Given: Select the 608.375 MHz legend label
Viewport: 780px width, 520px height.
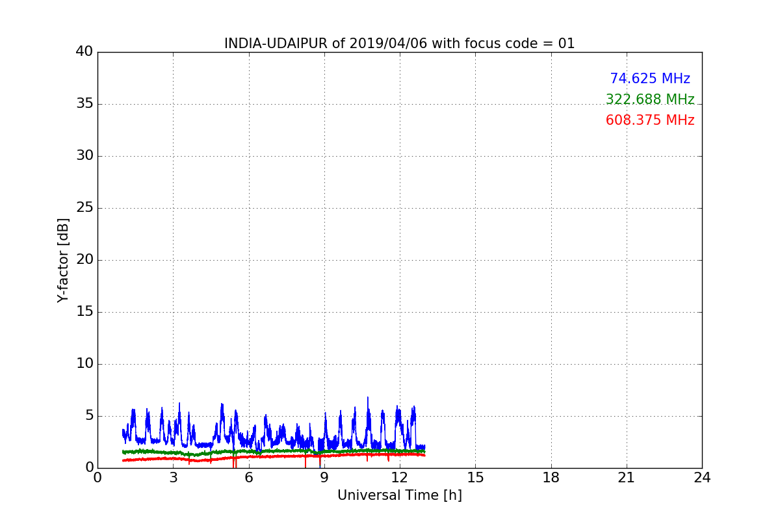Looking at the screenshot, I should pyautogui.click(x=650, y=120).
